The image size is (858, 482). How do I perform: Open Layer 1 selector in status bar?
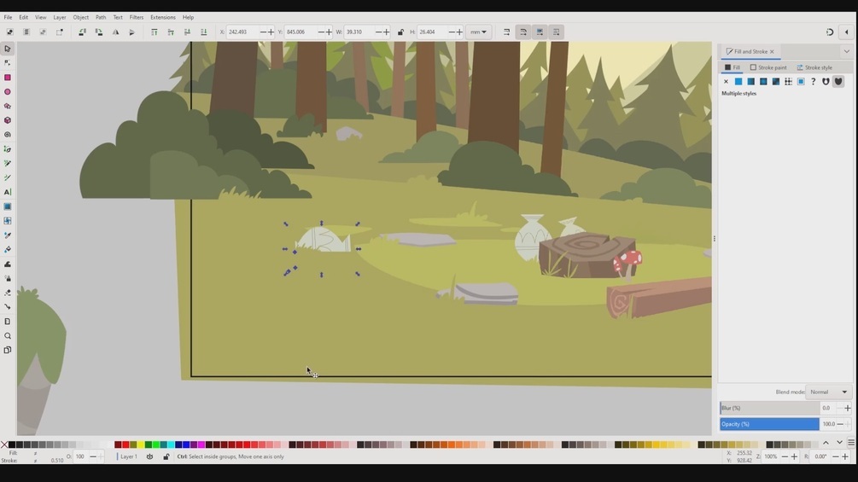tap(129, 457)
